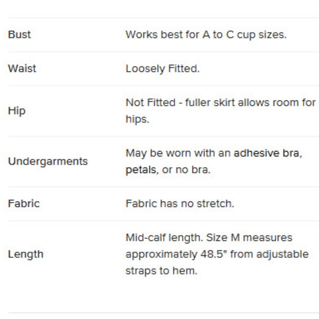
Task: Click the Bust row label
Action: click(x=19, y=34)
